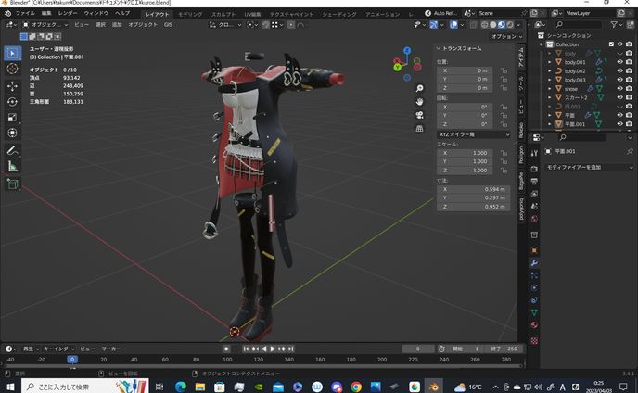Select the Annotate pencil tool
The image size is (638, 393).
[x=12, y=150]
